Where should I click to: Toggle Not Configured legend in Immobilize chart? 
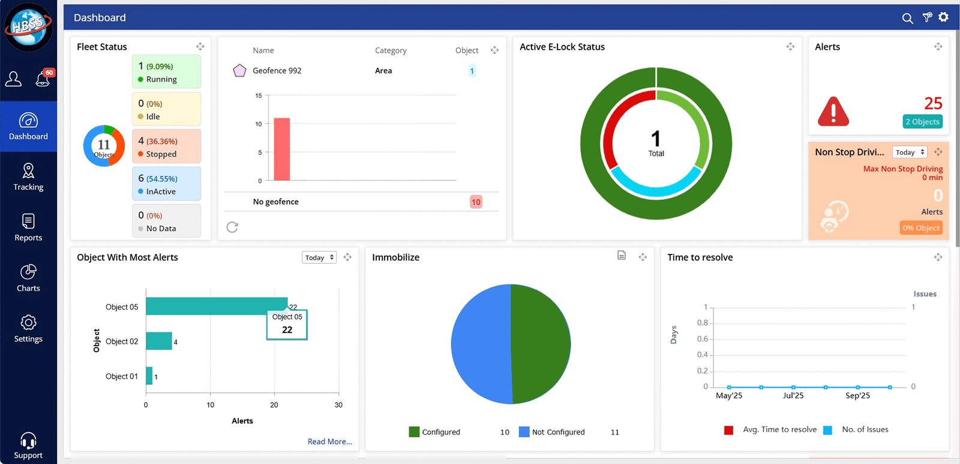click(551, 432)
